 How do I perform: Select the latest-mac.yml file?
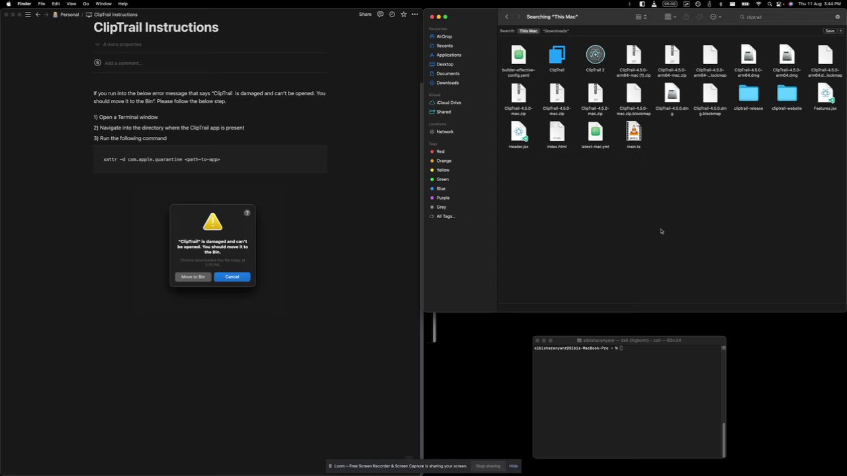pyautogui.click(x=595, y=136)
